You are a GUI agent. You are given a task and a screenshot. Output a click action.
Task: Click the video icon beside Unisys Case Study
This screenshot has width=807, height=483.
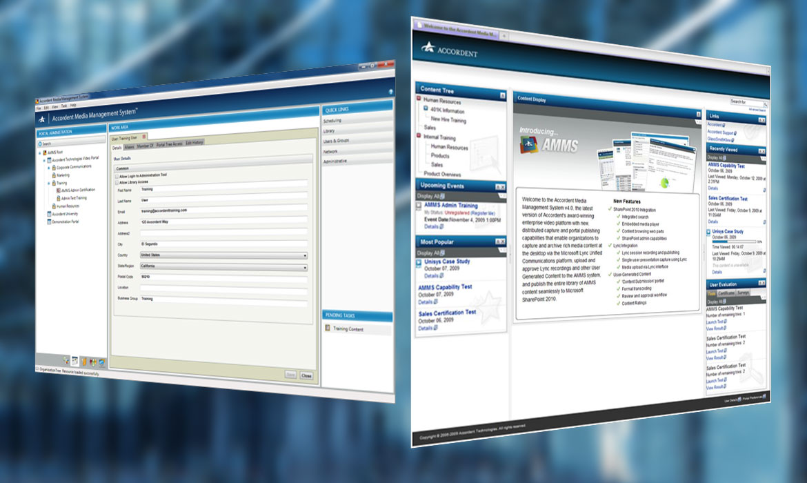tap(708, 232)
